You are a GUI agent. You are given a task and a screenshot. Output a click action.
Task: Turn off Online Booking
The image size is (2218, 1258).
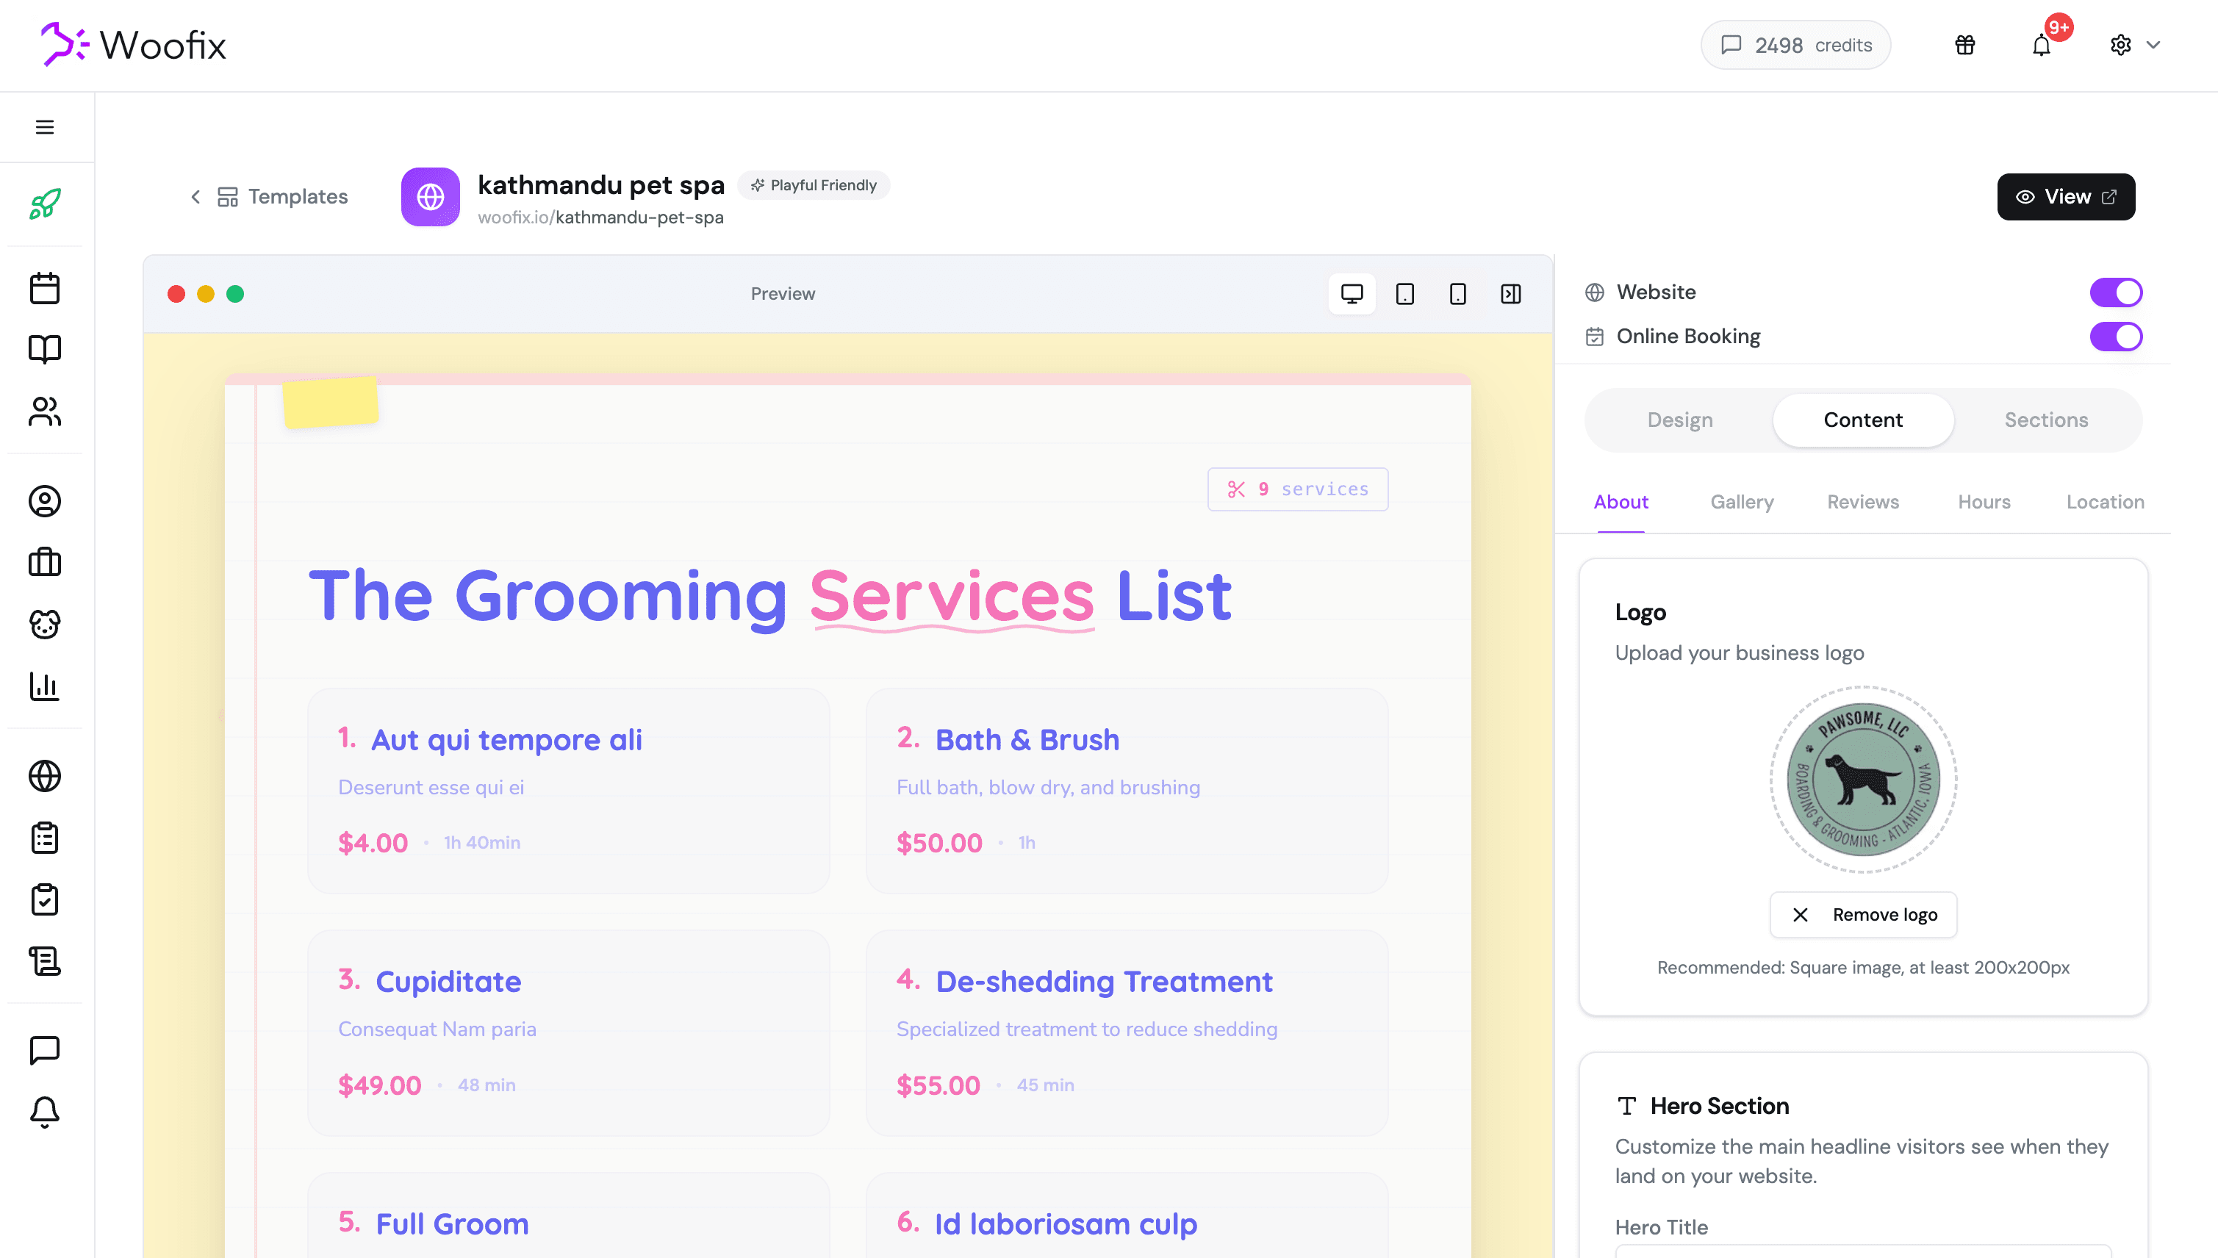(x=2115, y=336)
